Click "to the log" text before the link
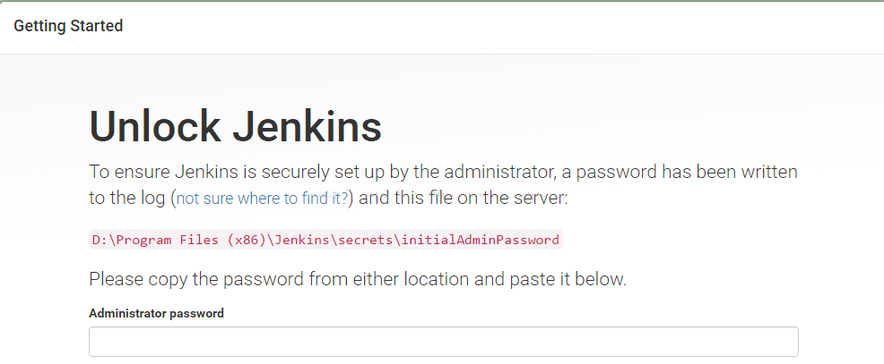The width and height of the screenshot is (884, 364). 127,199
